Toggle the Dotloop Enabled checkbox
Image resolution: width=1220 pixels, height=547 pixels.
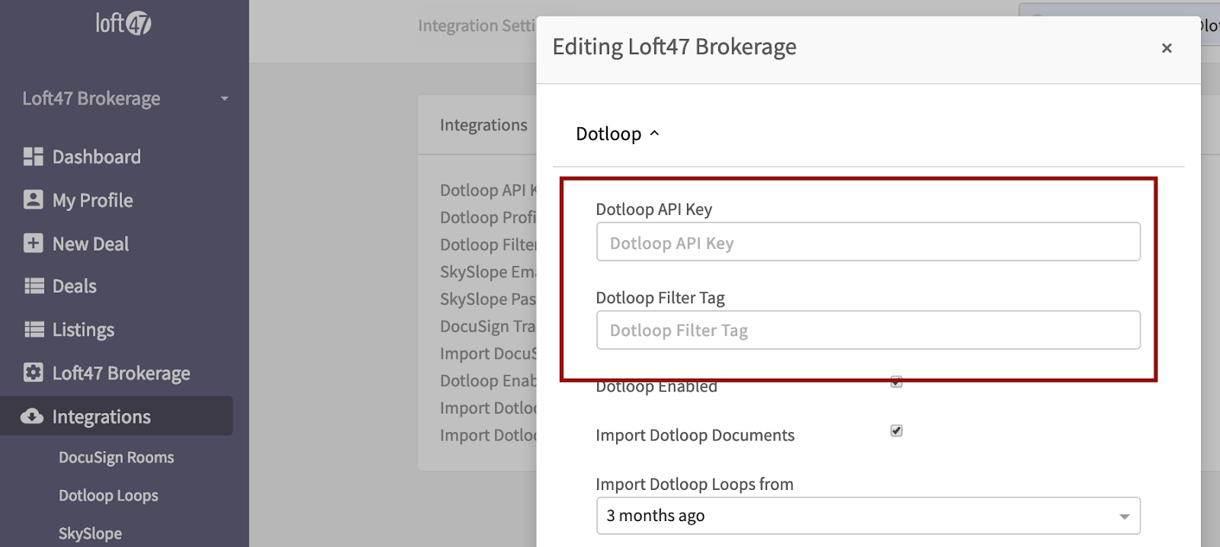tap(896, 382)
